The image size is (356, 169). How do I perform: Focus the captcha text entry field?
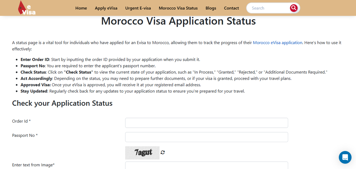(x=206, y=165)
